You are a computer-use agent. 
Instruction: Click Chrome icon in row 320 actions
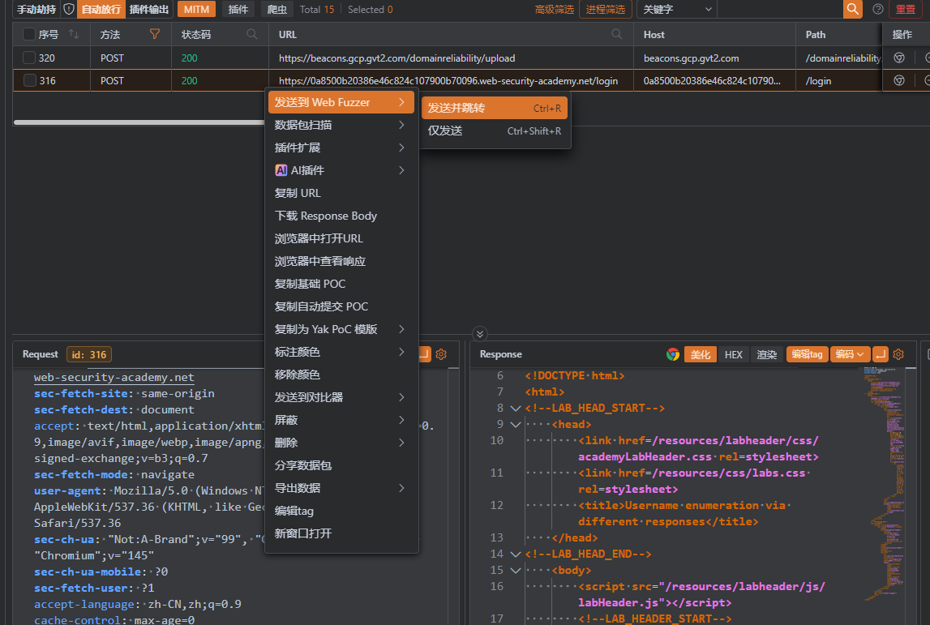(899, 58)
